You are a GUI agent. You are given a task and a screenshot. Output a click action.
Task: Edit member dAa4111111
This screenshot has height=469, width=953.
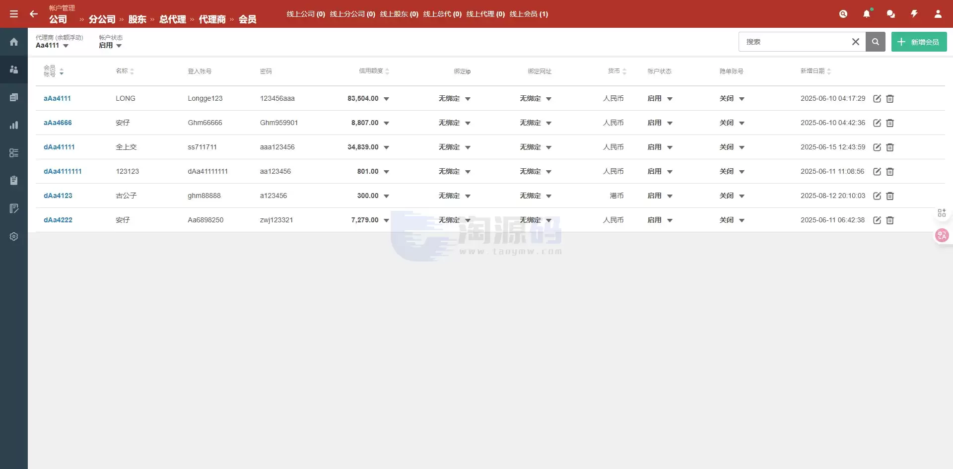877,172
